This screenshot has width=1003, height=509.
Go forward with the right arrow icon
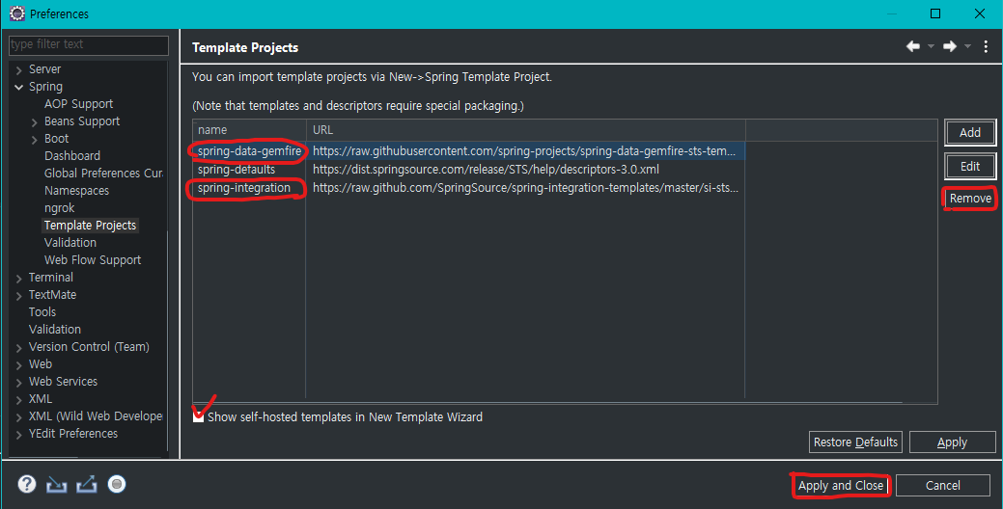[950, 46]
